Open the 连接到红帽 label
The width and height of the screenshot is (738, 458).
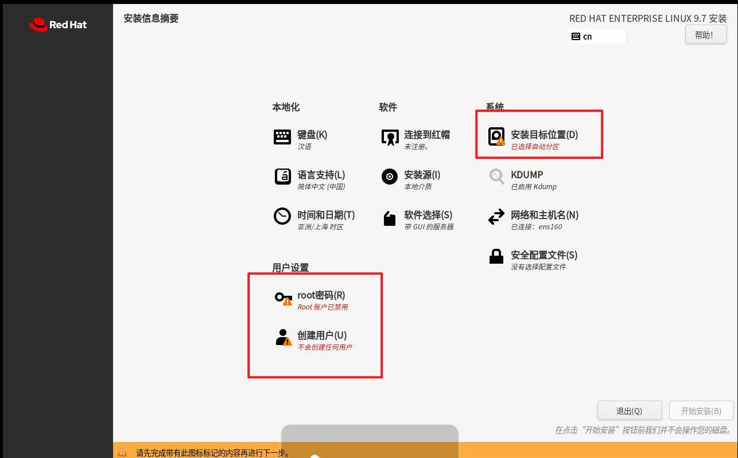coord(427,135)
